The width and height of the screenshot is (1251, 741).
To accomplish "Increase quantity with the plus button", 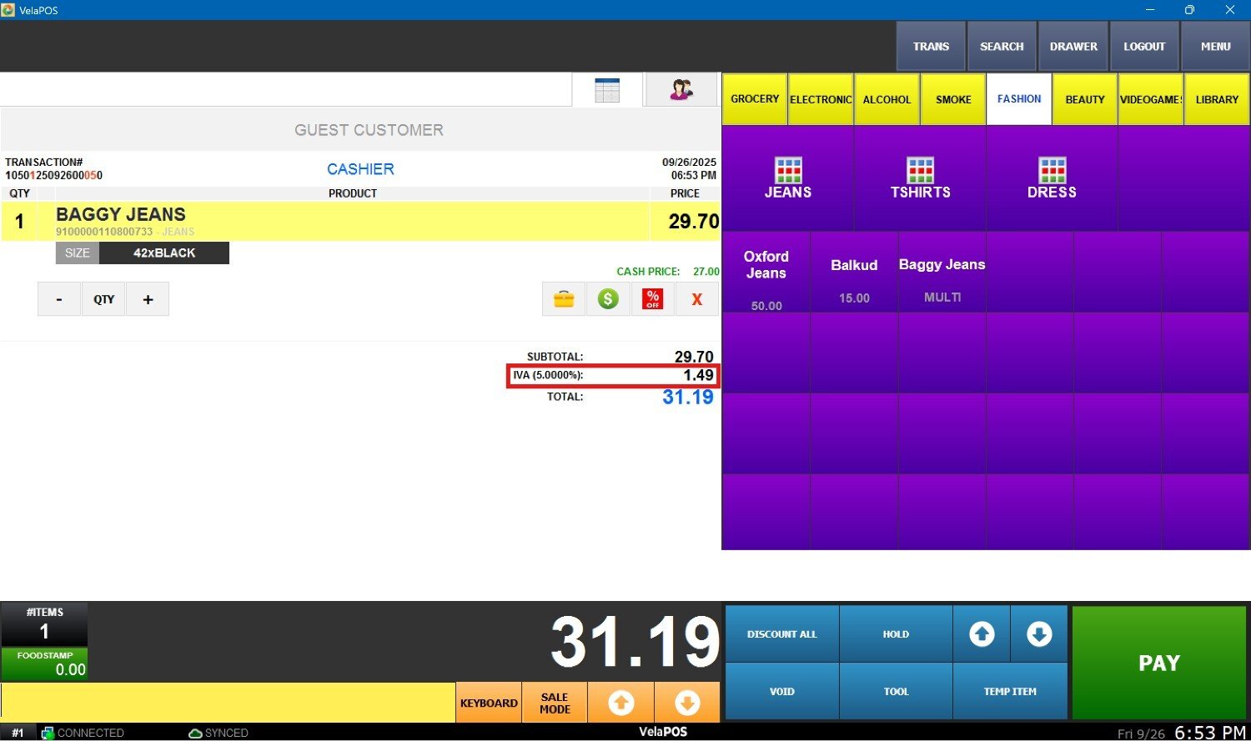I will coord(148,299).
